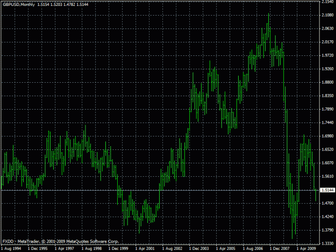The width and height of the screenshot is (336, 252).
Task: Click the 1 Aug 2006 date label
Action: (253, 249)
